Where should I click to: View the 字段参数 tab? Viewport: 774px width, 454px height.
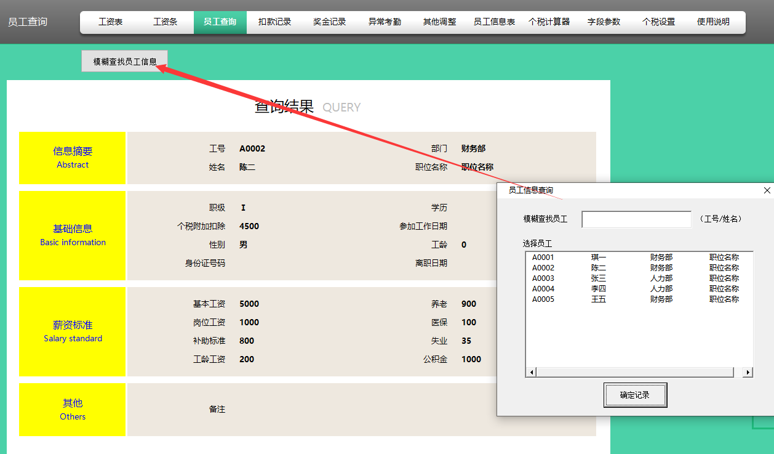[604, 21]
